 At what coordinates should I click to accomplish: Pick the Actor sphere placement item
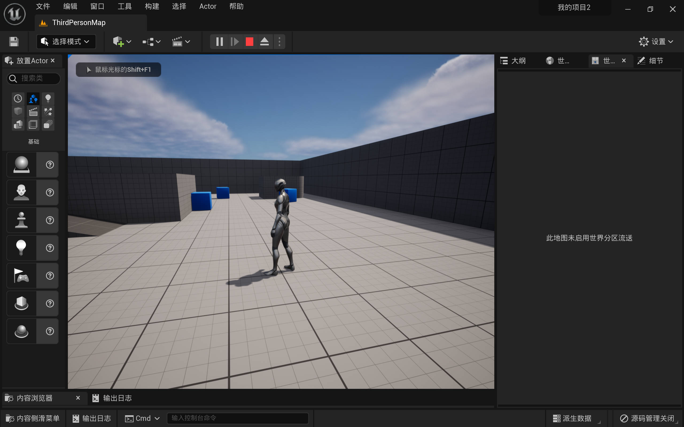[x=21, y=165]
